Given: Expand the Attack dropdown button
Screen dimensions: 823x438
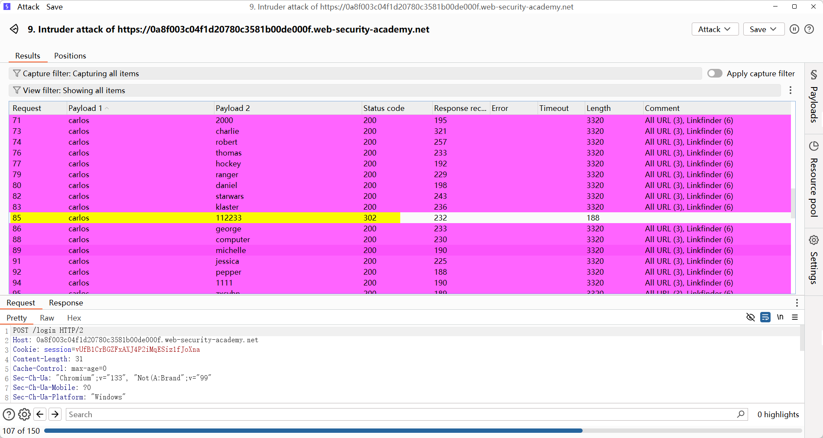Looking at the screenshot, I should tap(715, 29).
